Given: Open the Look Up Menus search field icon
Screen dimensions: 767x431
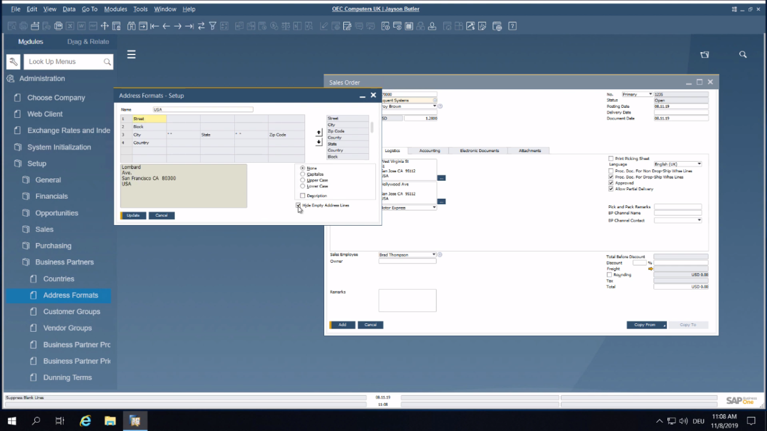Looking at the screenshot, I should [107, 62].
